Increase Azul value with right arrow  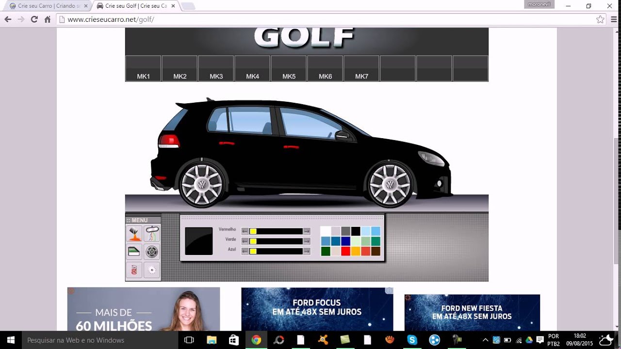pyautogui.click(x=307, y=251)
